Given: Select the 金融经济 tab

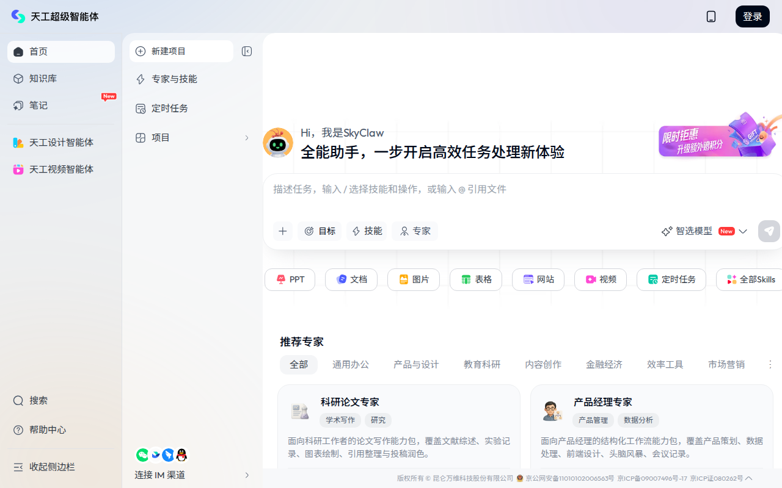Looking at the screenshot, I should point(604,365).
